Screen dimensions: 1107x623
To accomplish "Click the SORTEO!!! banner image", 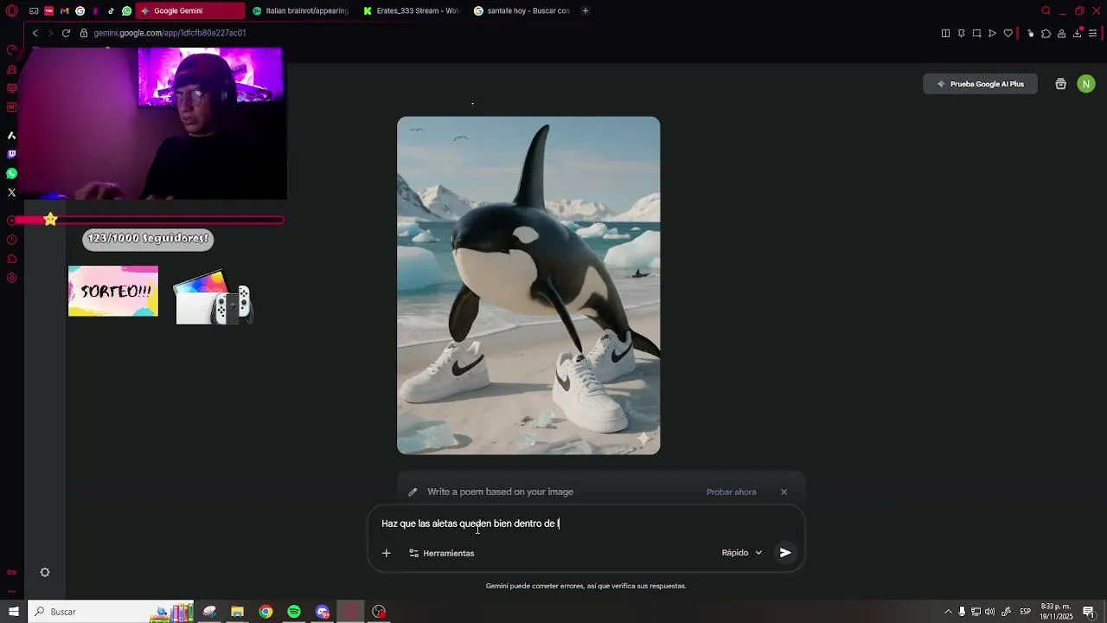I will [x=113, y=291].
